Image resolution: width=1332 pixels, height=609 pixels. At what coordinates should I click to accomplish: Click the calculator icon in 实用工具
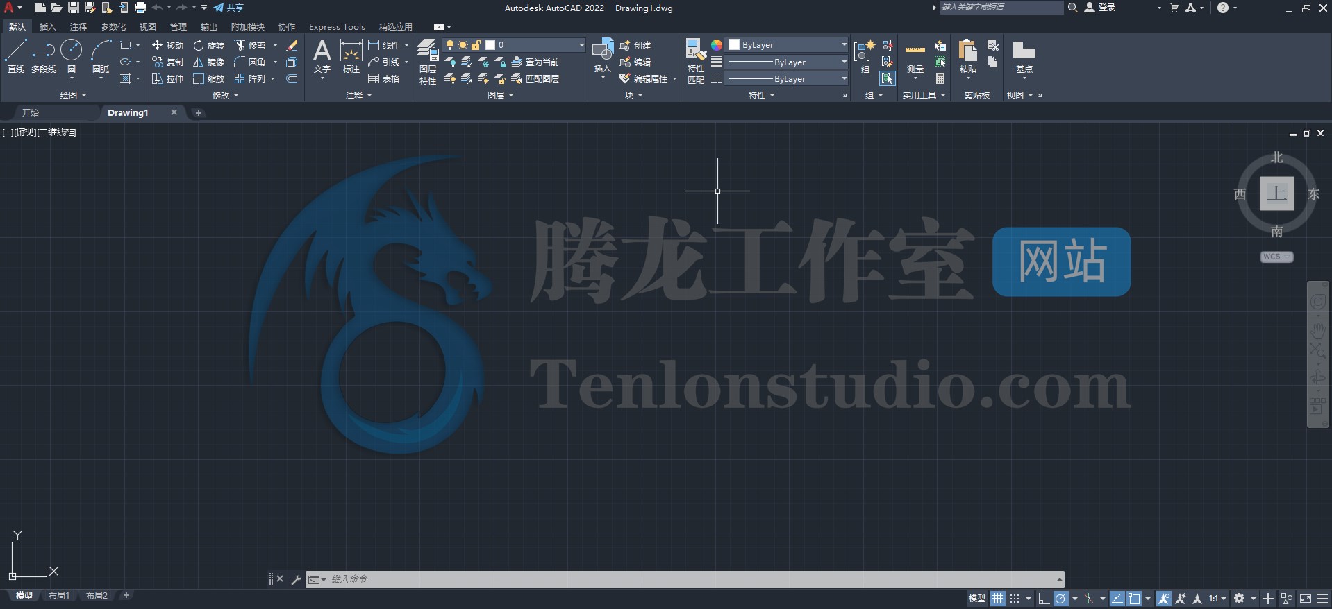click(940, 78)
